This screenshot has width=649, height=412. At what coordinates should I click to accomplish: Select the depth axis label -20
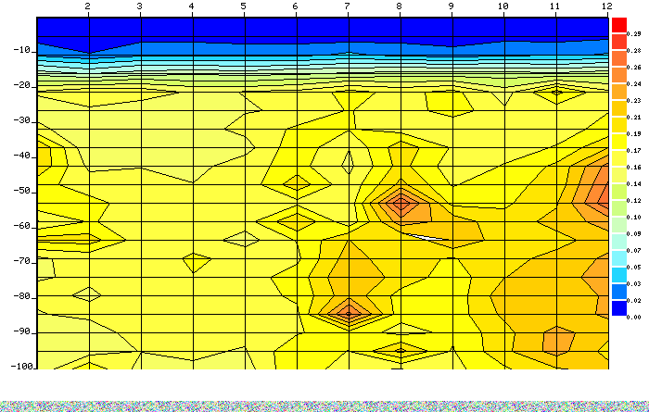click(22, 85)
